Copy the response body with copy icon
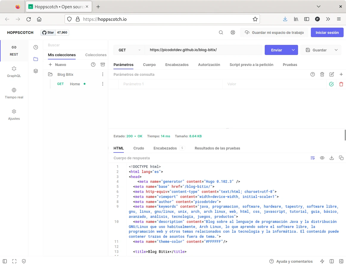 (341, 158)
